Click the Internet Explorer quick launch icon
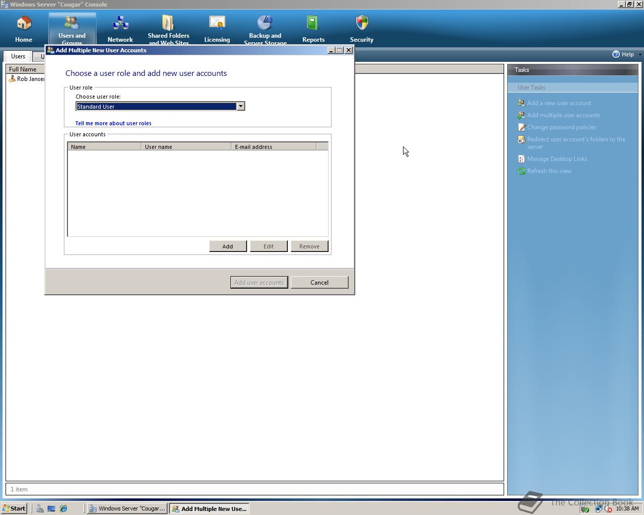The width and height of the screenshot is (644, 515). (x=63, y=508)
